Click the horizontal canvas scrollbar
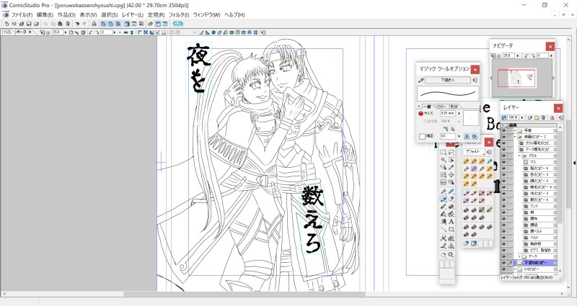Viewport: 577px width, 306px height. tap(245, 294)
